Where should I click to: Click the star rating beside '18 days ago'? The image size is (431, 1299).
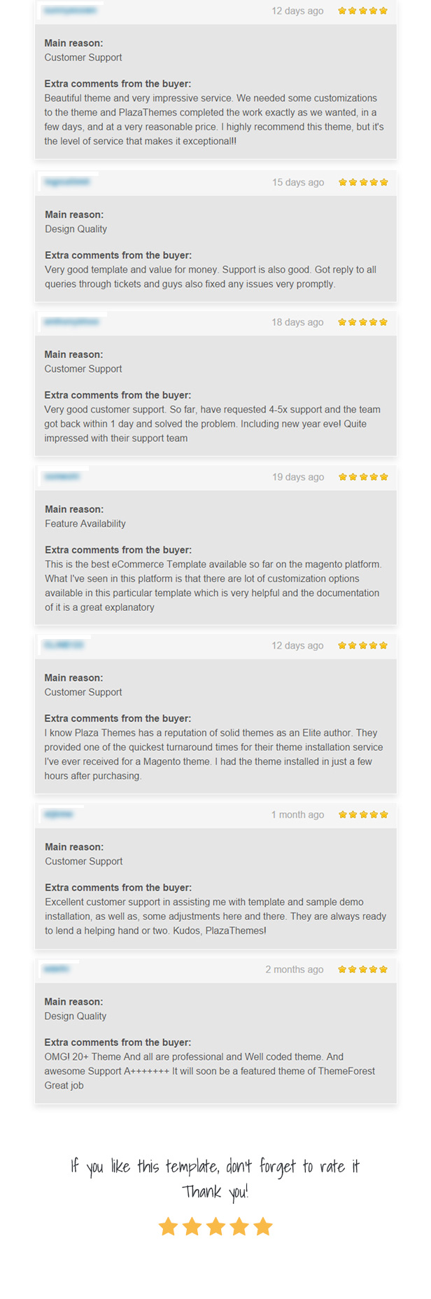pyautogui.click(x=362, y=322)
